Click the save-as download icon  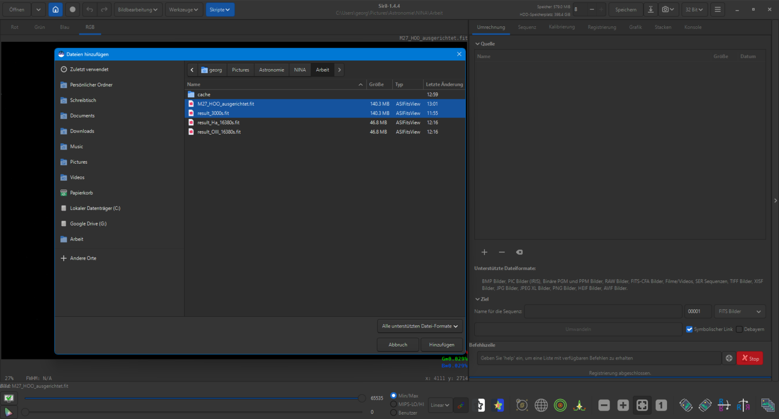click(x=650, y=10)
